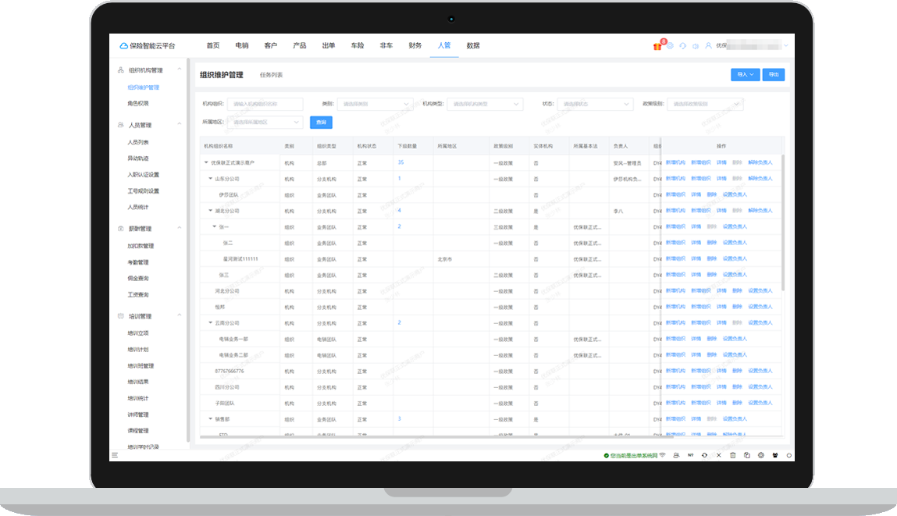This screenshot has width=897, height=516.
Task: Click the copy icon in bottom bar
Action: point(746,455)
